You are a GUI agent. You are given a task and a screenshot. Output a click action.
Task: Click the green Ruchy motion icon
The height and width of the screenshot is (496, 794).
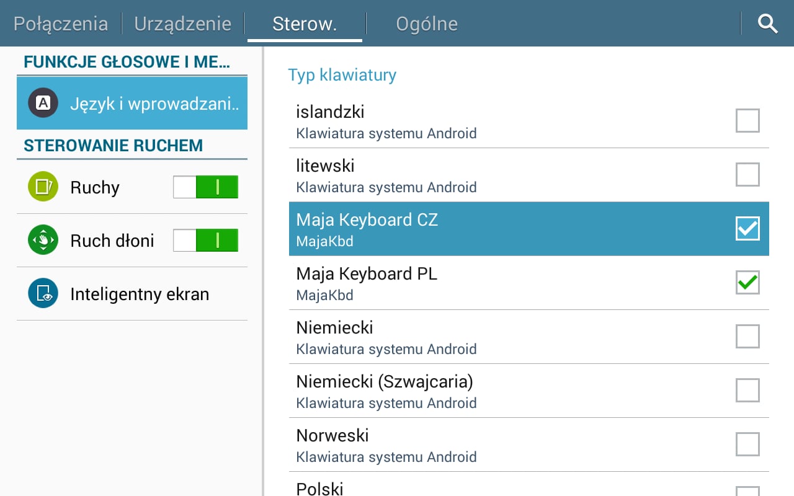[43, 187]
